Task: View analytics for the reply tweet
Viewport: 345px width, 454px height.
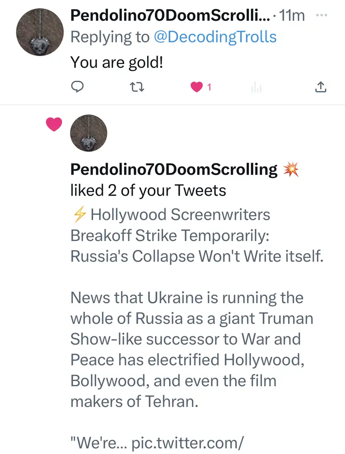Action: pos(256,88)
